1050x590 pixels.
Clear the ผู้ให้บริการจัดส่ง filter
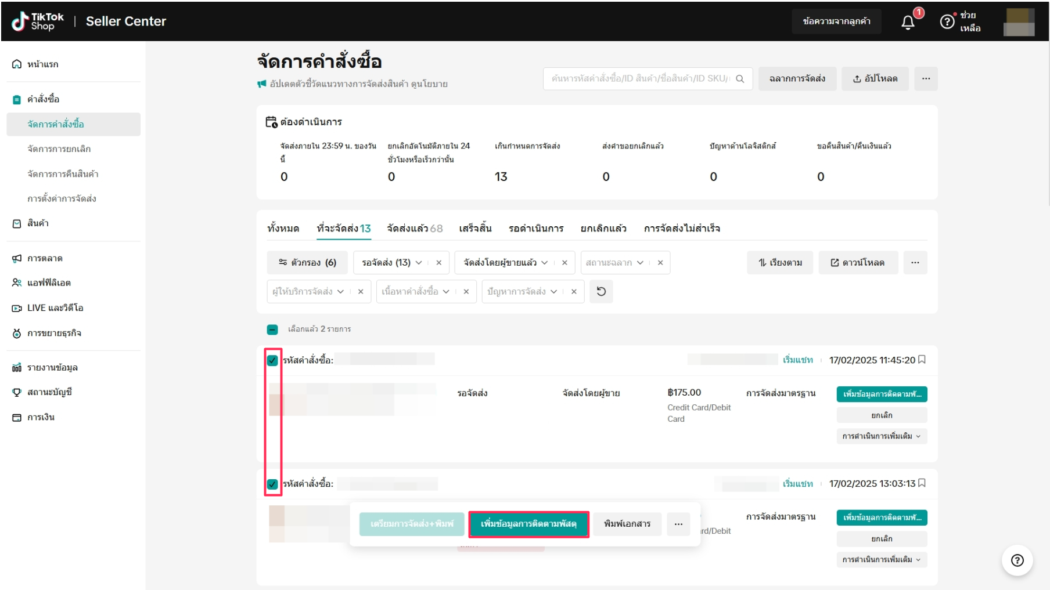(x=361, y=292)
